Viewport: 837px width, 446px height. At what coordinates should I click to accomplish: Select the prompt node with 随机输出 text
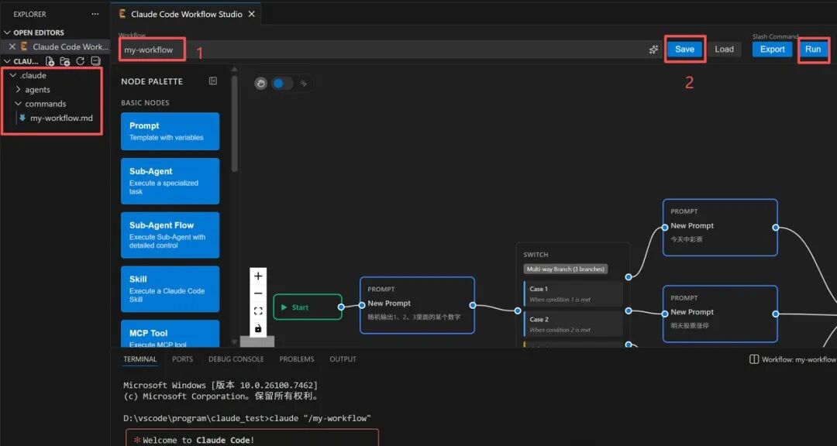(x=417, y=305)
